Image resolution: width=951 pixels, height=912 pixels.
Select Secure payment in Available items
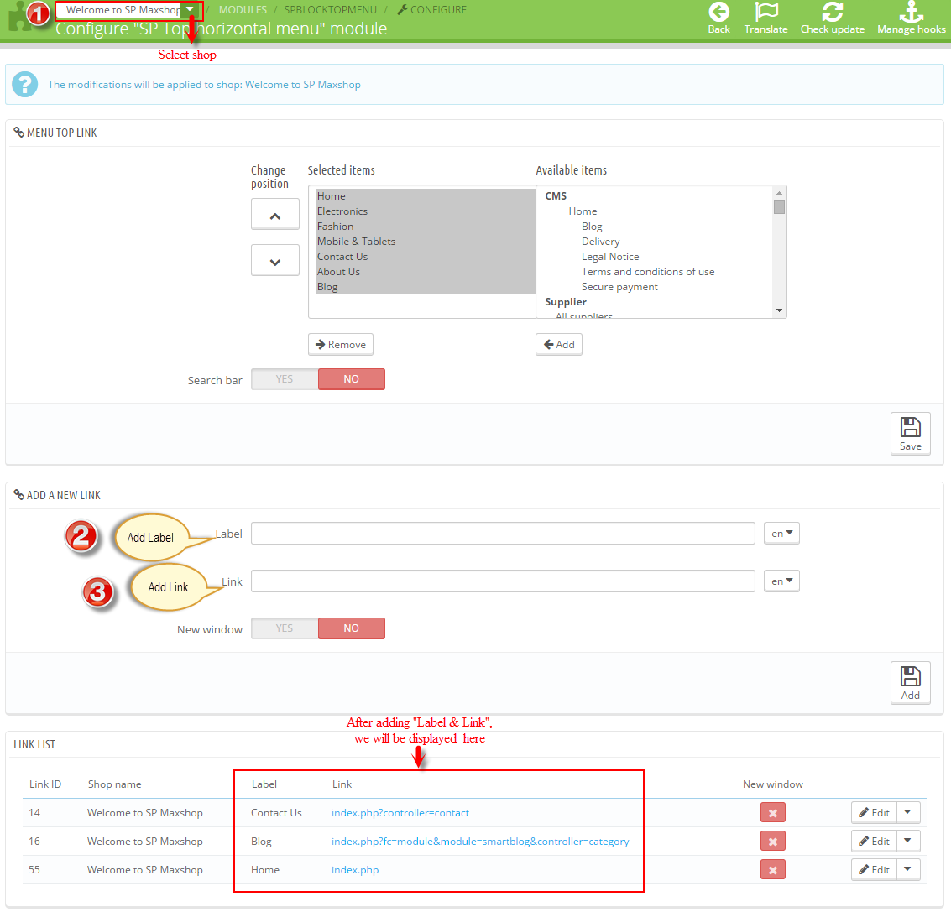click(619, 287)
